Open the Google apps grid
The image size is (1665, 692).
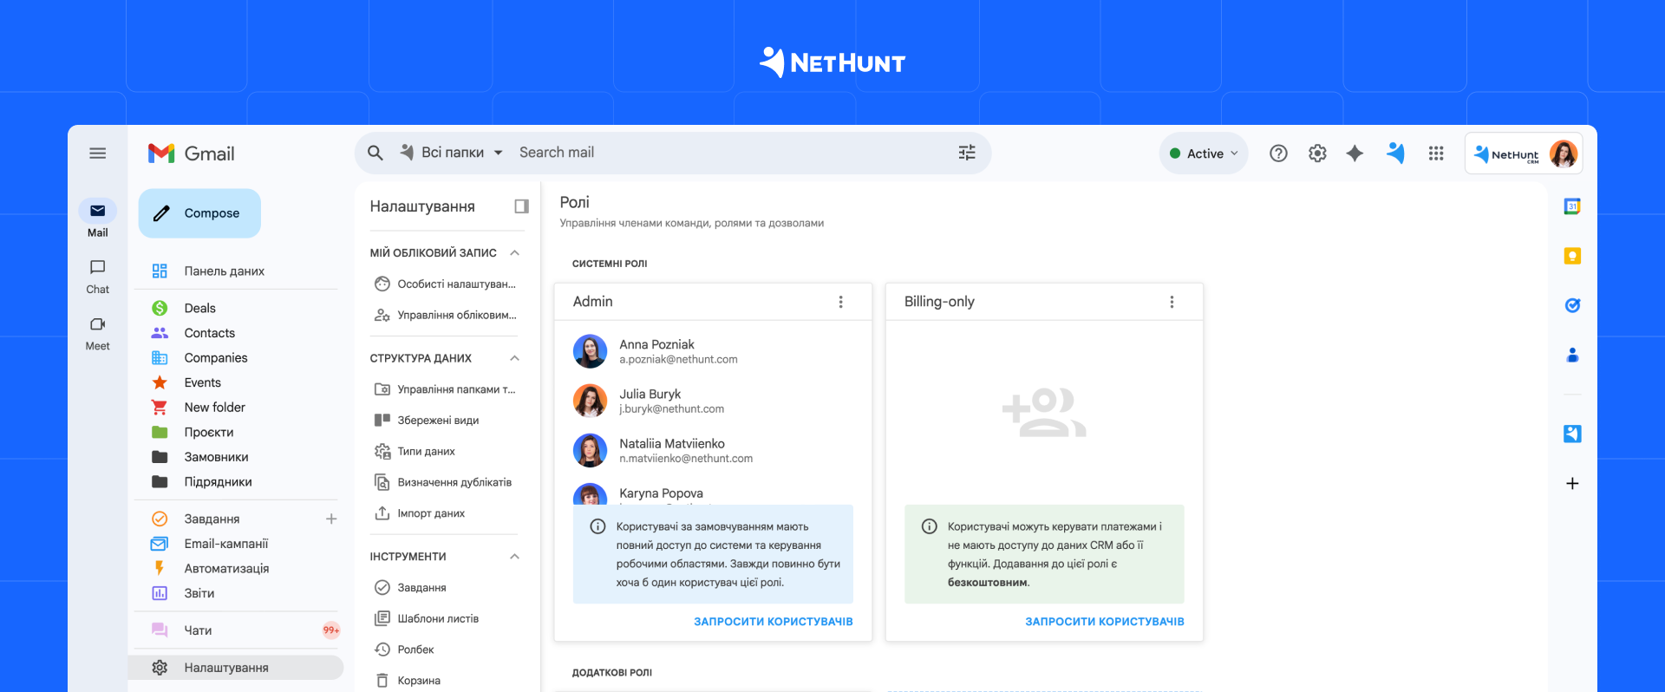click(1436, 153)
